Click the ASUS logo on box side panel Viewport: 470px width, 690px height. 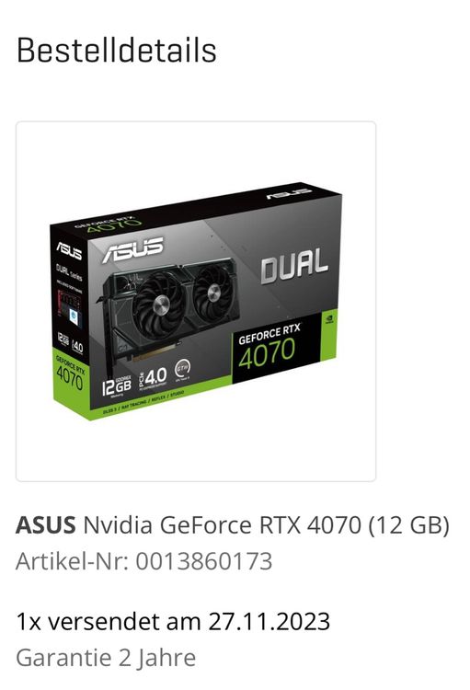pyautogui.click(x=69, y=251)
